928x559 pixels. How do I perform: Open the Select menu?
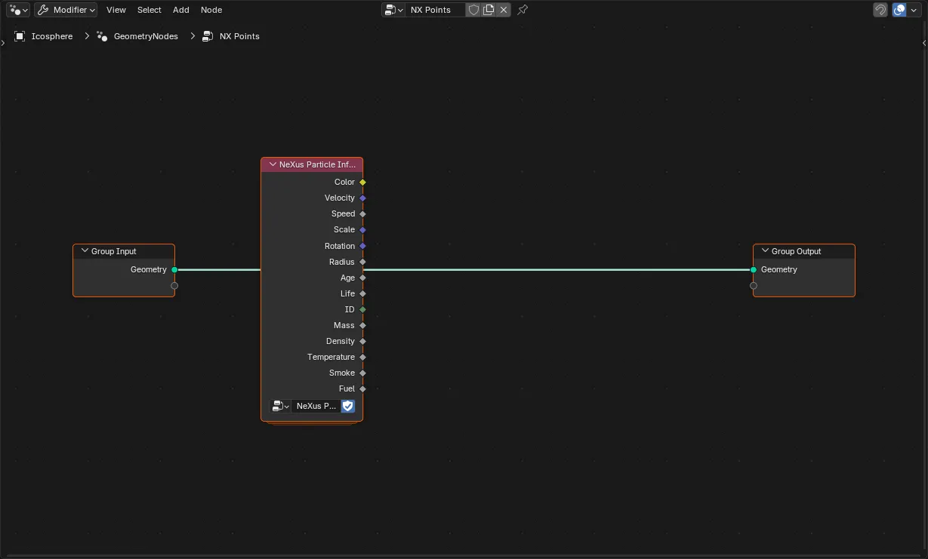click(150, 10)
